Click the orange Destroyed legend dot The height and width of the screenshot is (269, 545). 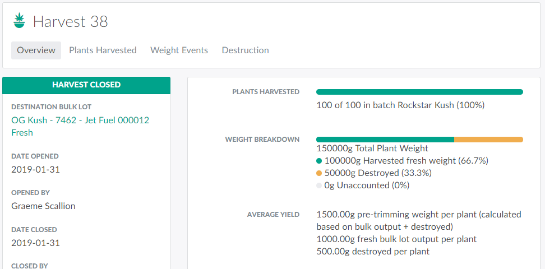point(319,173)
